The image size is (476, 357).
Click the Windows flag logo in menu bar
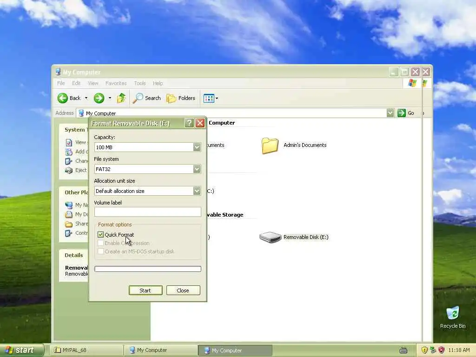(x=412, y=83)
